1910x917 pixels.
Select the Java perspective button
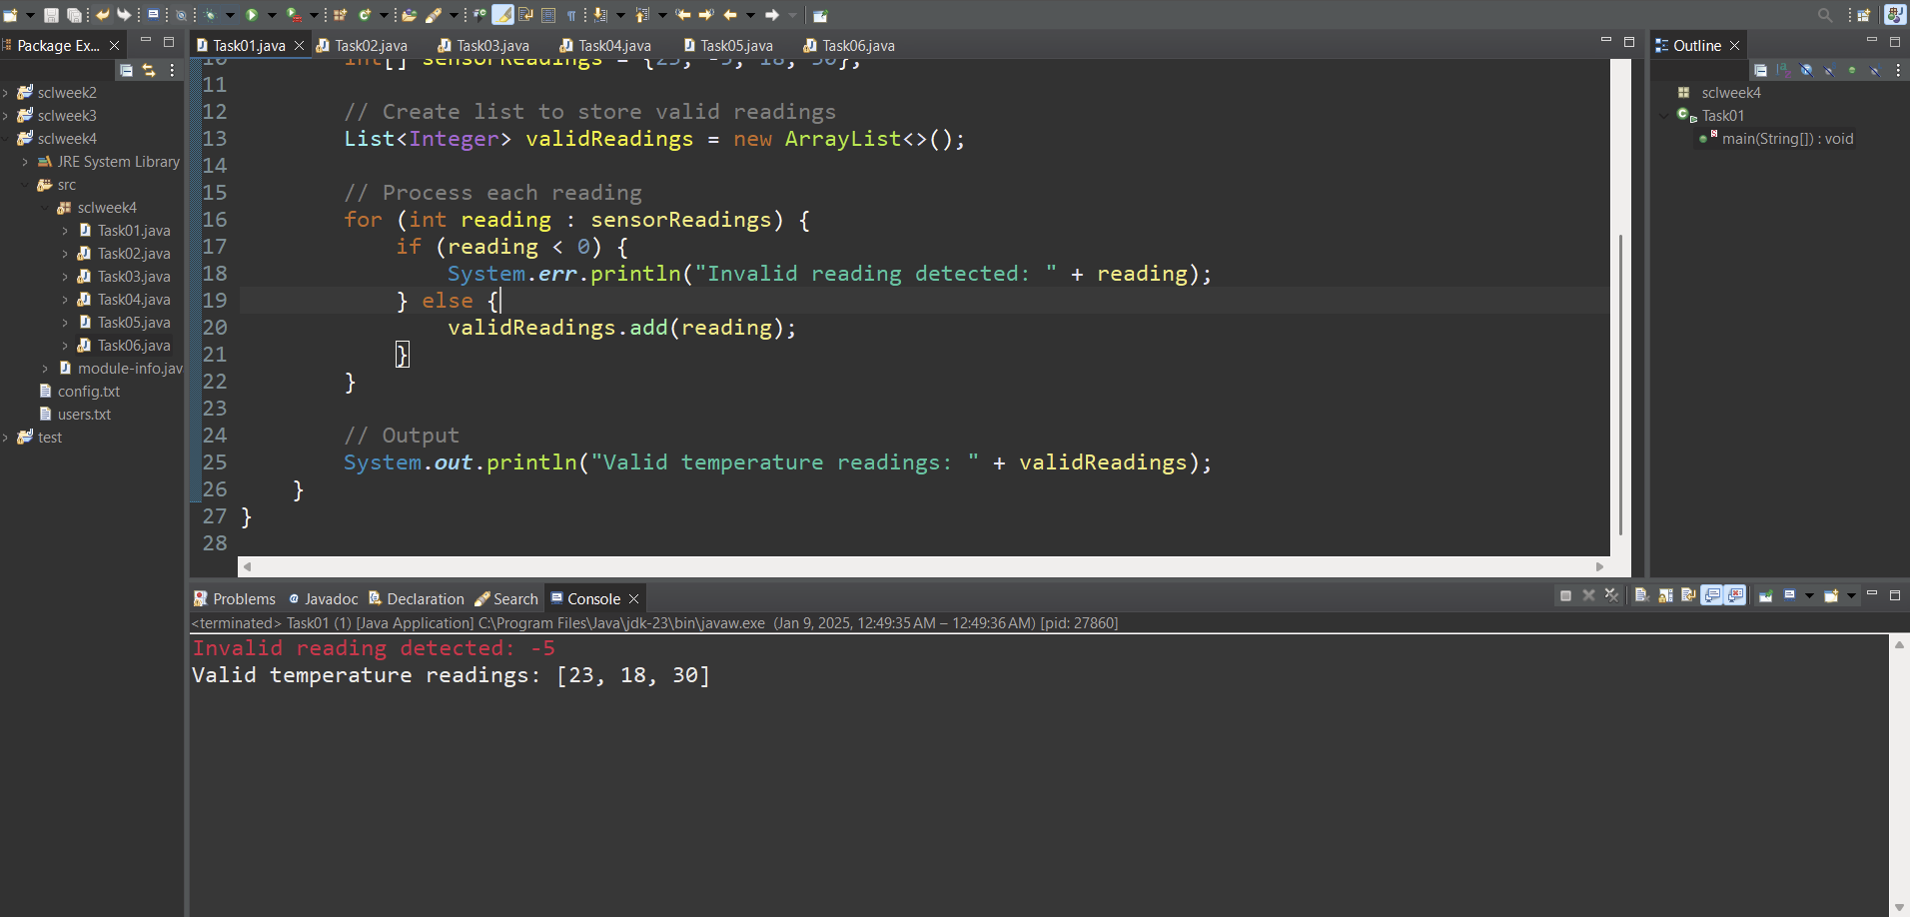pyautogui.click(x=1894, y=15)
